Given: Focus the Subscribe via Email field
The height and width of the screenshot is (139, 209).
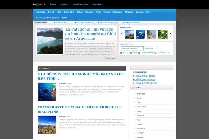Looking at the screenshot, I should click(132, 48).
